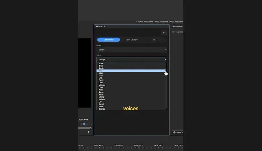Select the playhead marker on the mini ruler

tap(84, 124)
